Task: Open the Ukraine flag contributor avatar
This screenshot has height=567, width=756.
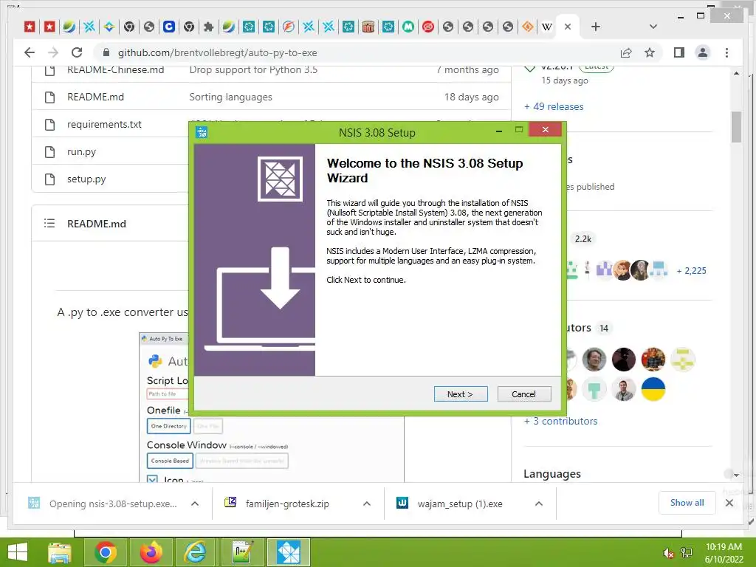Action: [653, 389]
